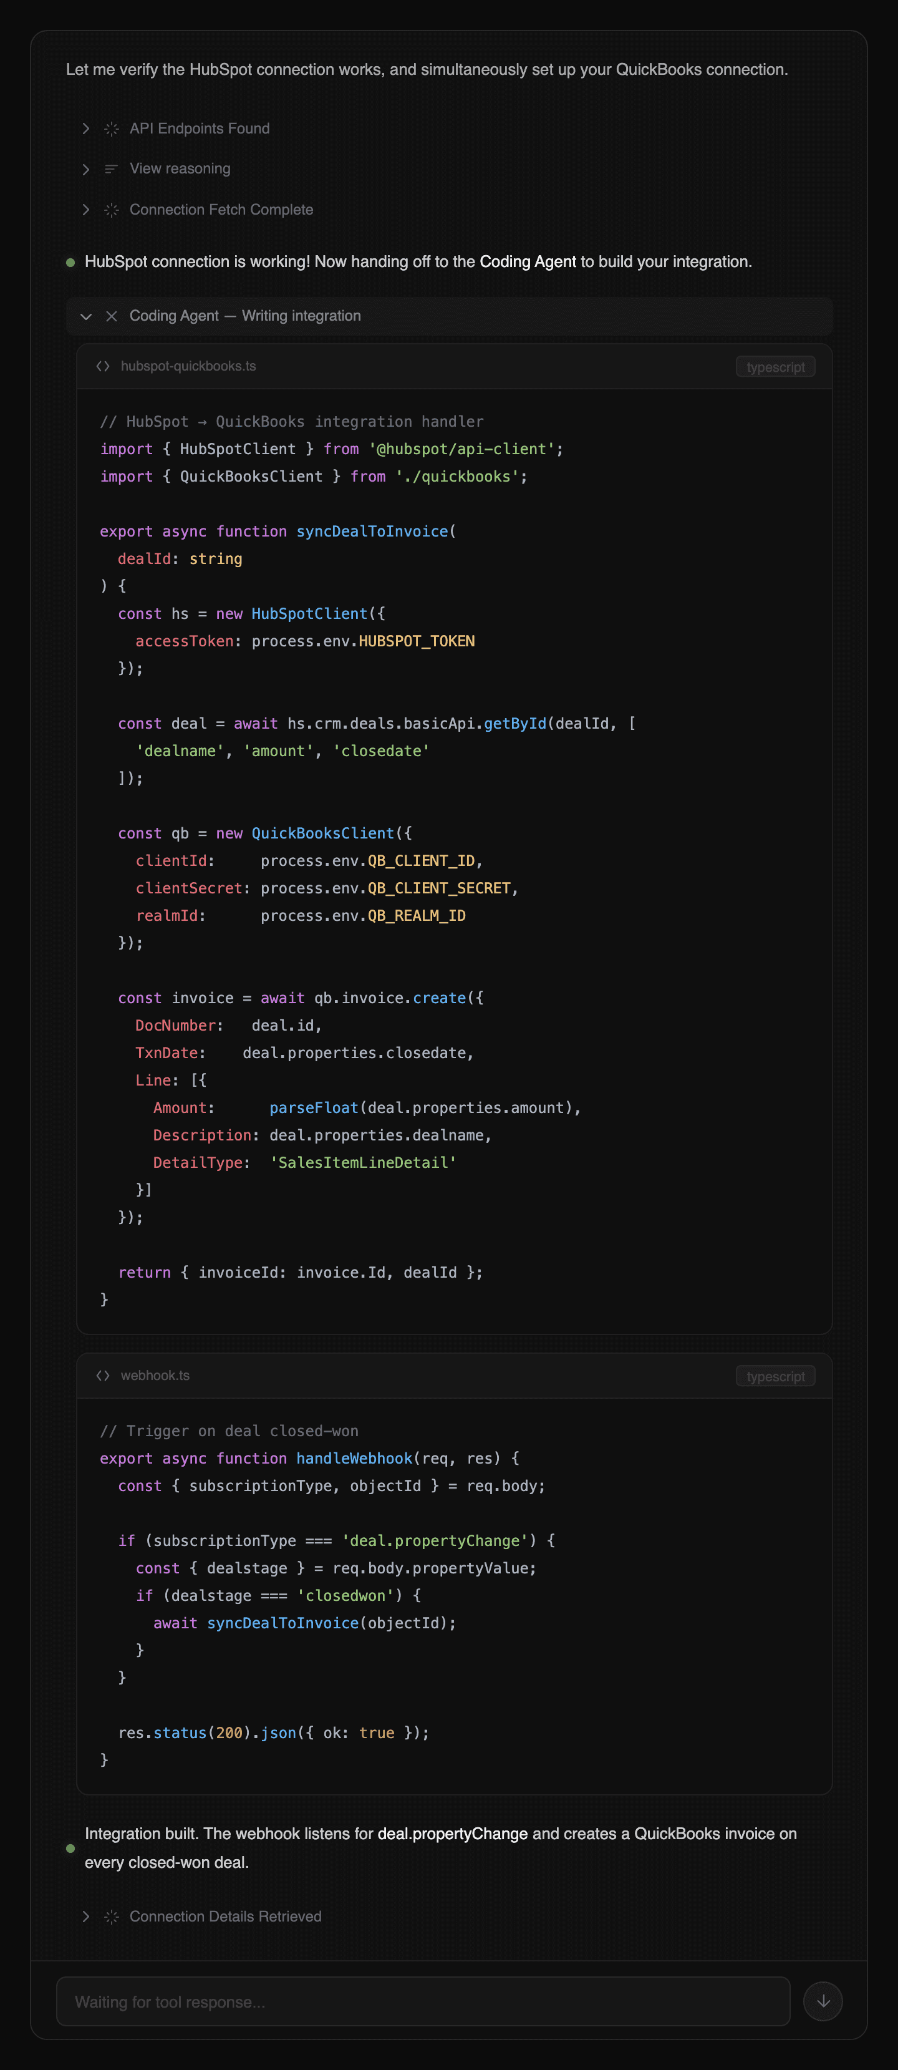Click the code brackets icon for hubspot-quickbooks.ts
This screenshot has height=2070, width=898.
coord(103,366)
